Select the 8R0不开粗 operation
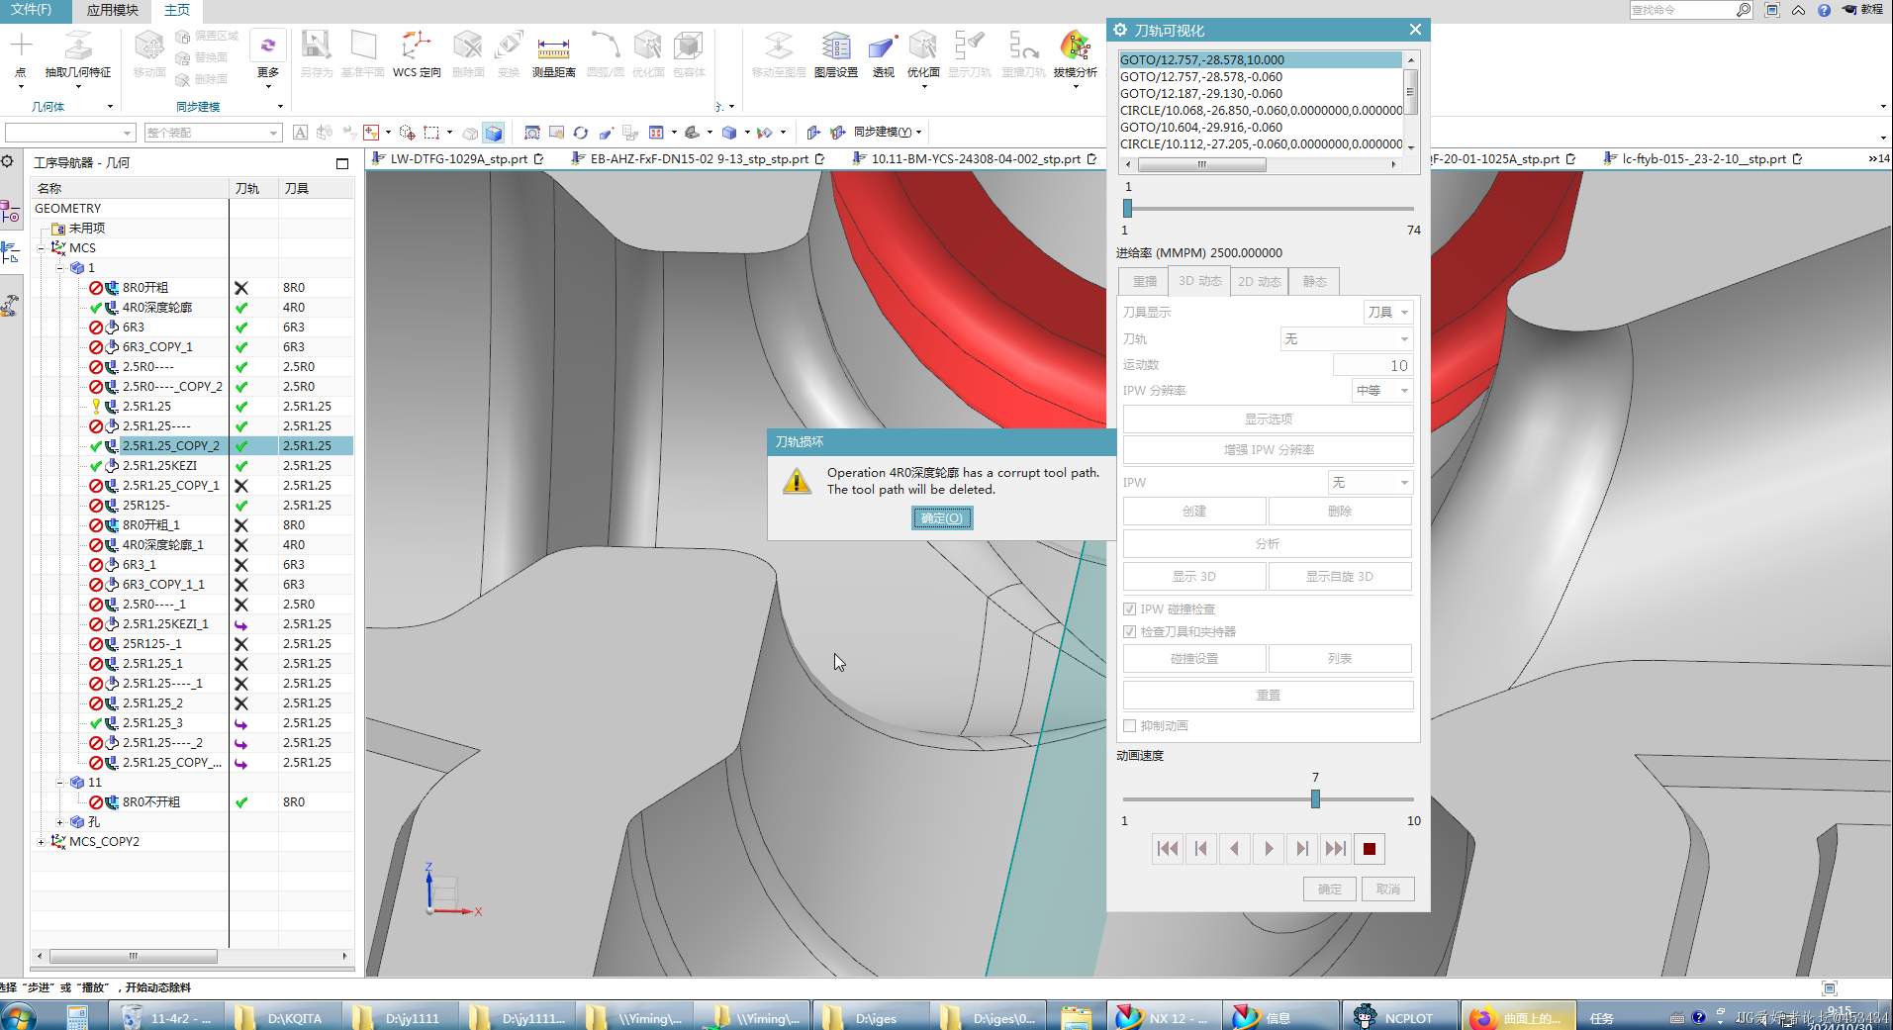The image size is (1893, 1030). click(x=151, y=802)
